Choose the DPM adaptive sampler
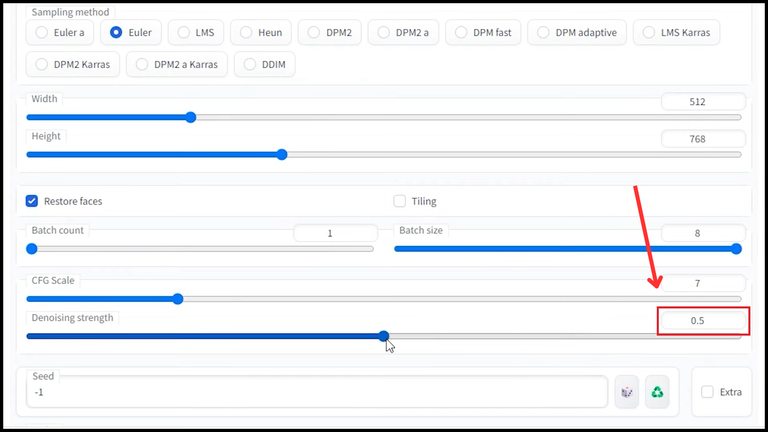768x432 pixels. [x=543, y=32]
